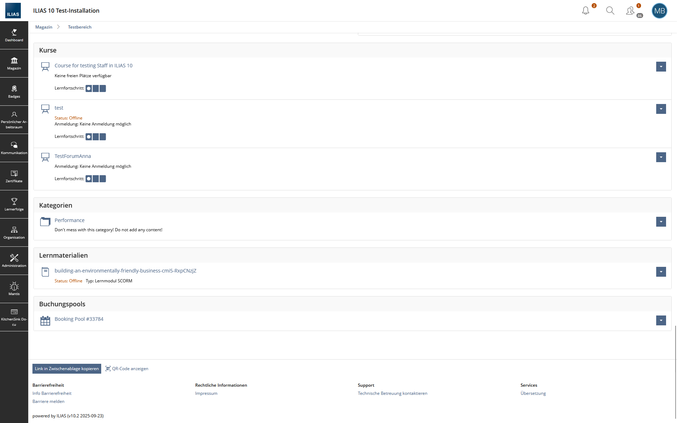Click the search magnifier icon
This screenshot has width=677, height=423.
pyautogui.click(x=610, y=11)
